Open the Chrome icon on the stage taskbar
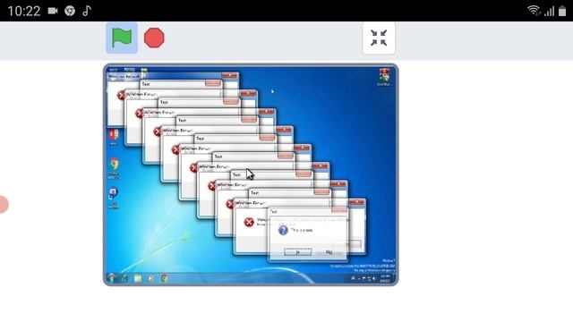The height and width of the screenshot is (322, 573). coord(165,278)
